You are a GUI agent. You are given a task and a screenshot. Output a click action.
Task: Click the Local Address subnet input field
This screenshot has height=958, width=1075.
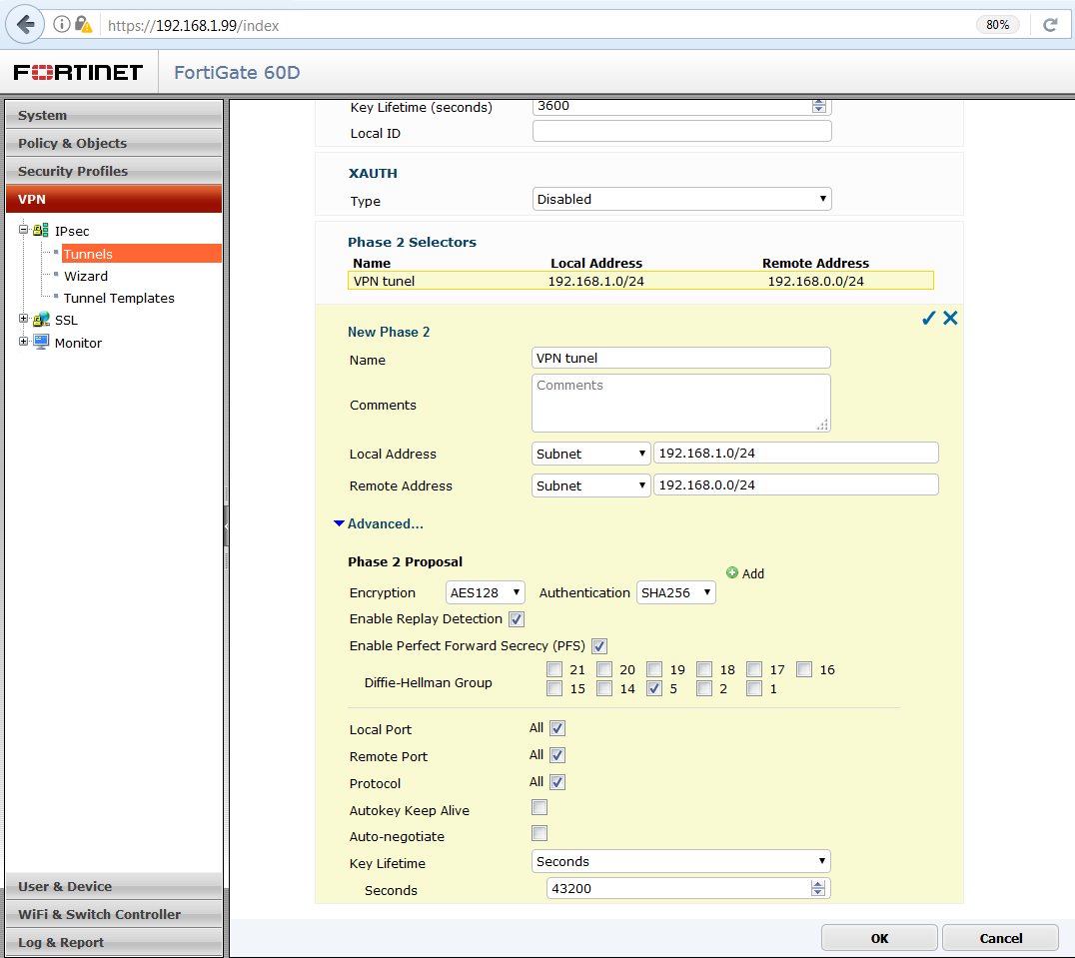(795, 453)
